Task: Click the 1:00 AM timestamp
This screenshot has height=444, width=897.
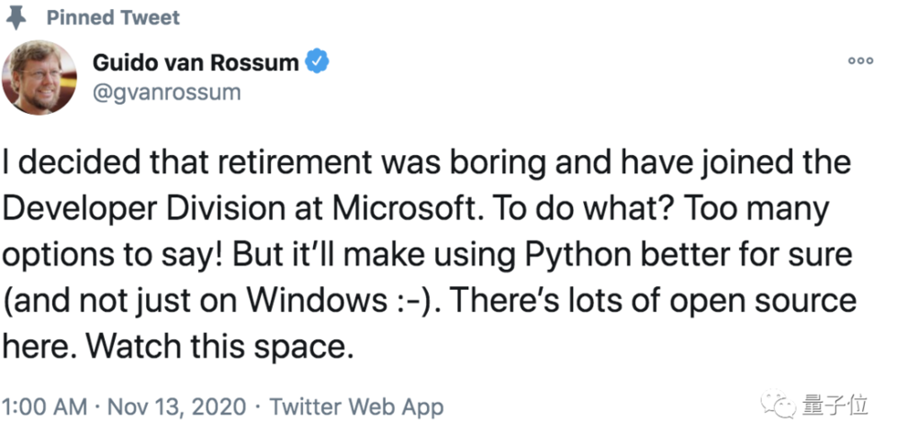Action: tap(47, 407)
